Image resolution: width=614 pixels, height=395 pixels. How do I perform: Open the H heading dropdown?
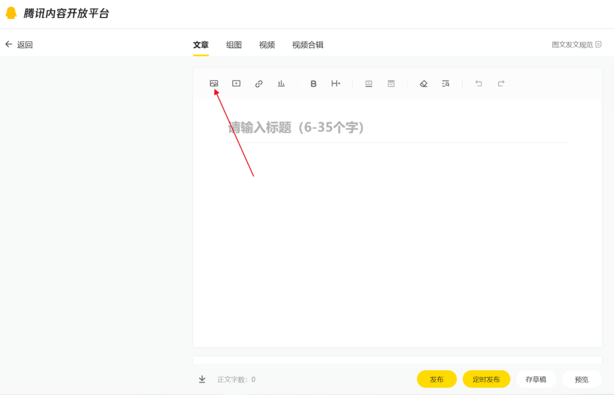(335, 83)
